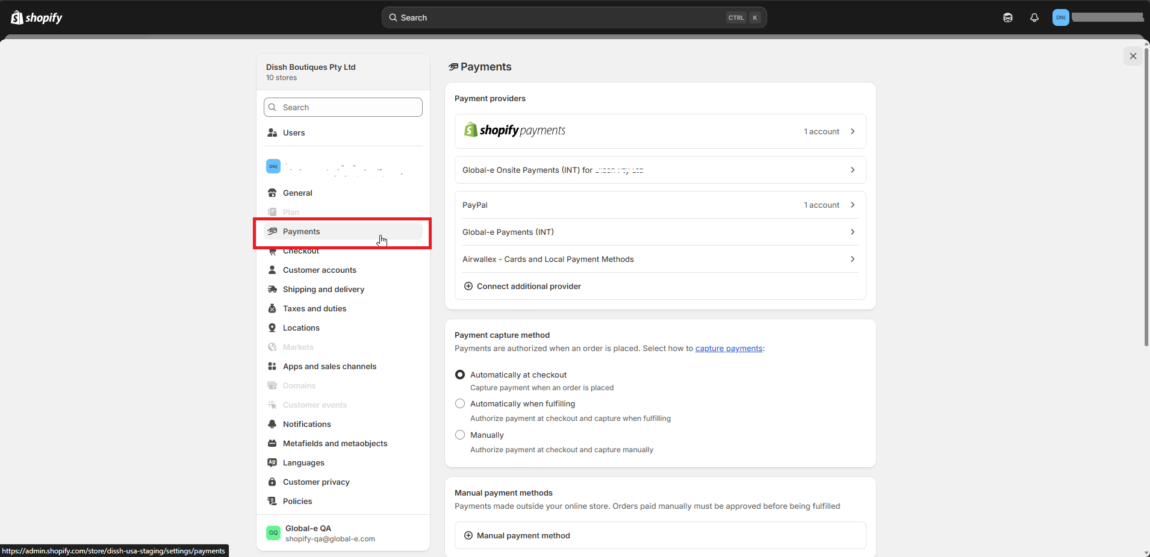The width and height of the screenshot is (1150, 557).
Task: Expand Global-e Onsite Payments (INT) chevron
Action: coord(853,170)
